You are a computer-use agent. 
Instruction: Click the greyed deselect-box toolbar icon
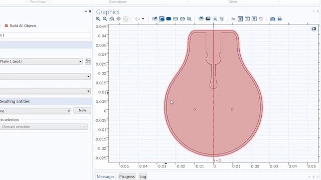click(222, 19)
